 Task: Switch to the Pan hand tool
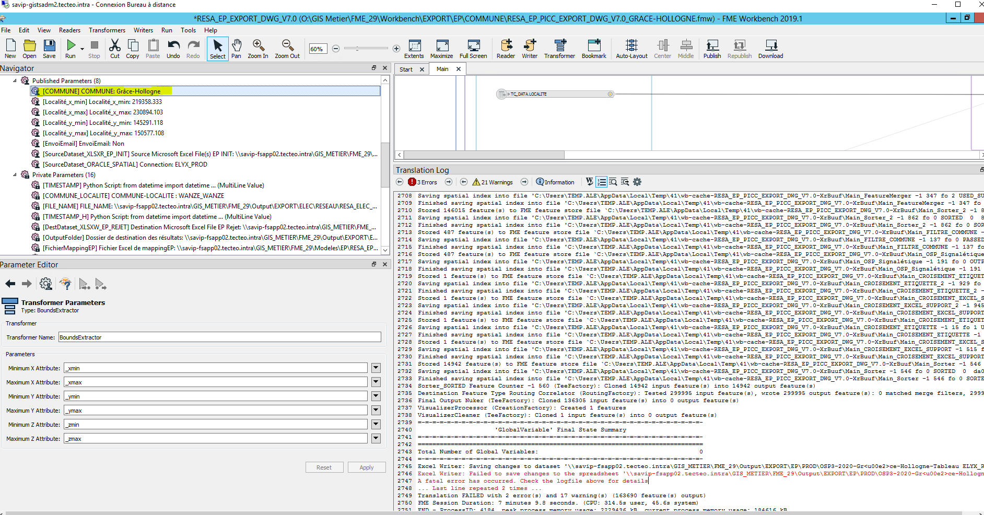[x=237, y=49]
